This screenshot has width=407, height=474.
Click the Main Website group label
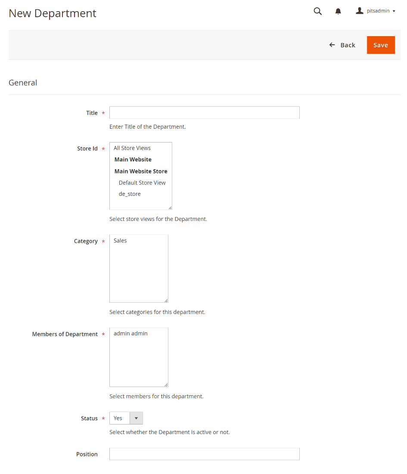coord(133,160)
